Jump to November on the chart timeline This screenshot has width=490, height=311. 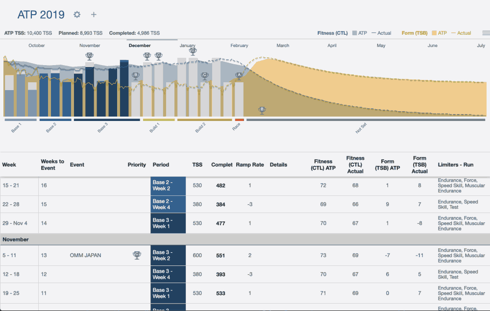coord(90,45)
